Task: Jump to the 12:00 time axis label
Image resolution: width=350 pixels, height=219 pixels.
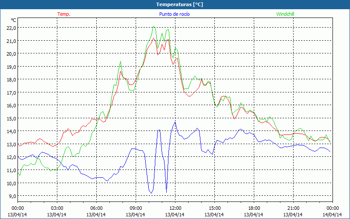Action: point(175,208)
